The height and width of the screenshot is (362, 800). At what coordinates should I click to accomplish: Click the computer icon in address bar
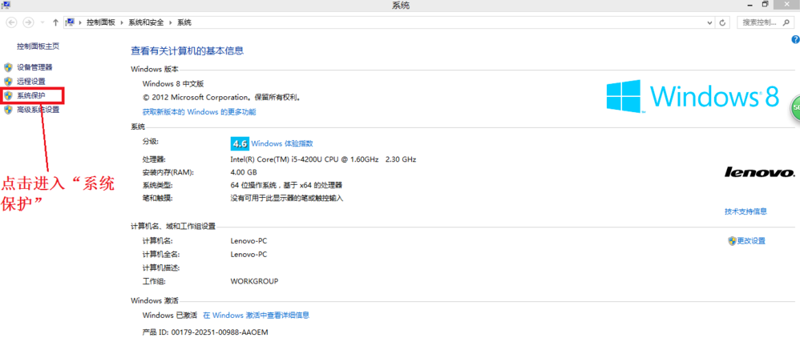pos(71,22)
